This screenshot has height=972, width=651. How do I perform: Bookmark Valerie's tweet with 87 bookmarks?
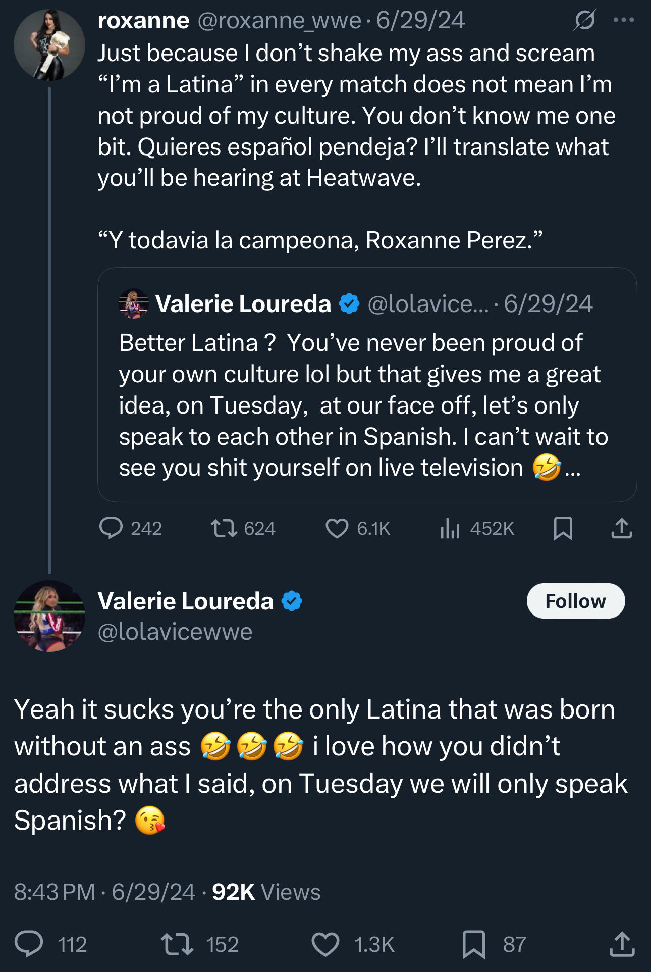click(x=473, y=944)
